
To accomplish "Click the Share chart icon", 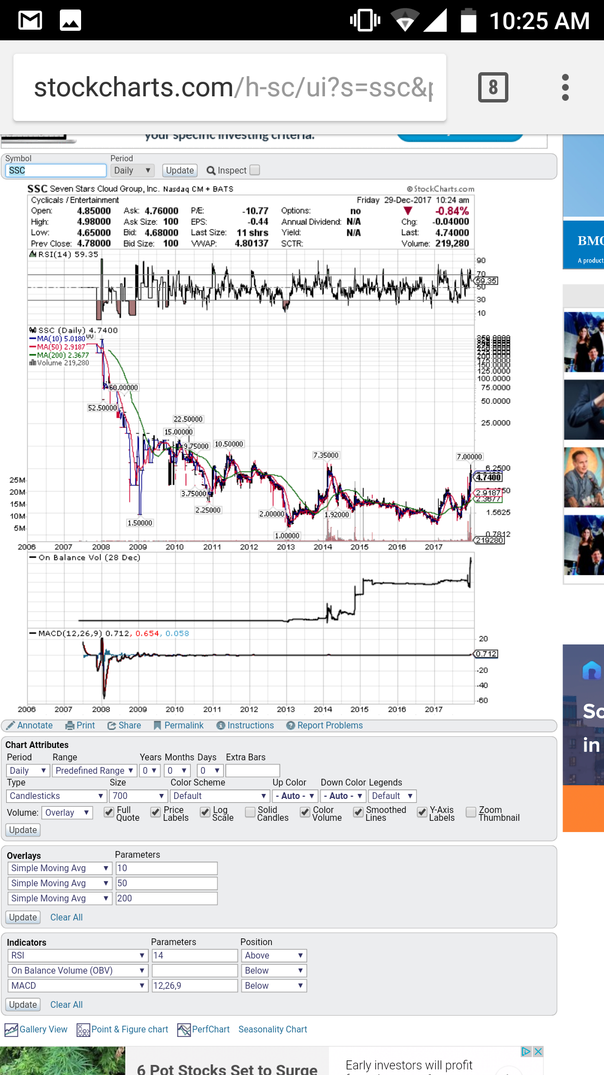I will [x=112, y=726].
